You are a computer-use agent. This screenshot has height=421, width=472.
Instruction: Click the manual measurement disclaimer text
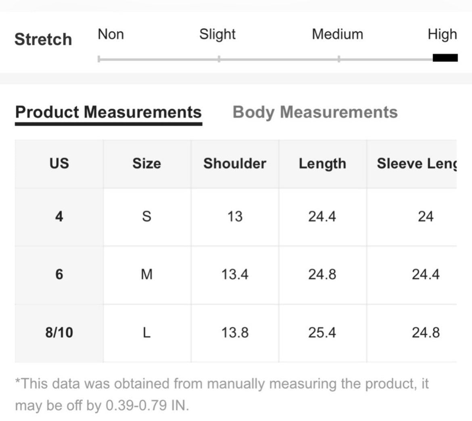coord(222,395)
